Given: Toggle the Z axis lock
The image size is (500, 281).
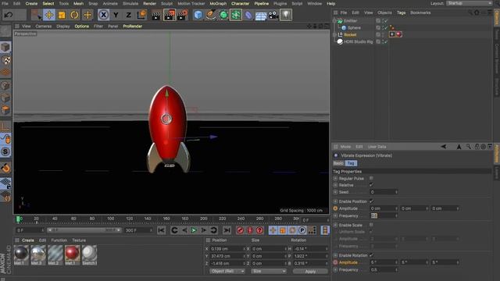Looking at the screenshot, I should coord(128,15).
